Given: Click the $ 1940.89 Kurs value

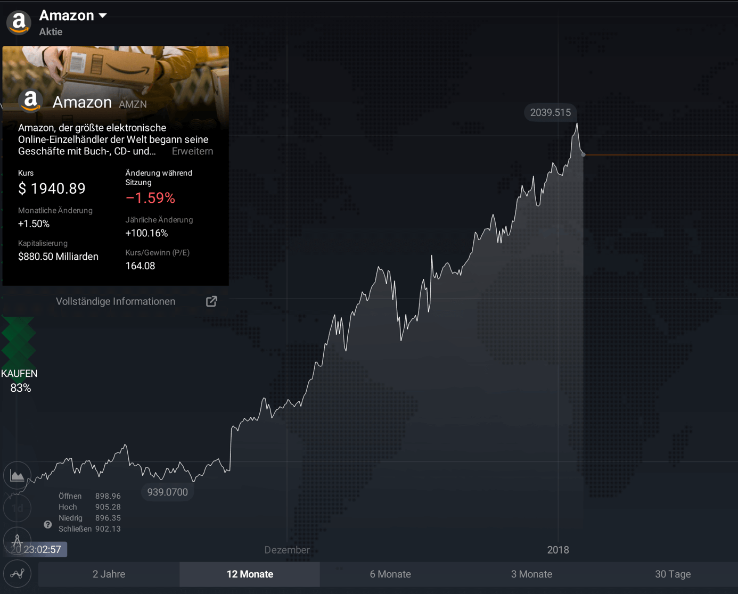Looking at the screenshot, I should 52,188.
